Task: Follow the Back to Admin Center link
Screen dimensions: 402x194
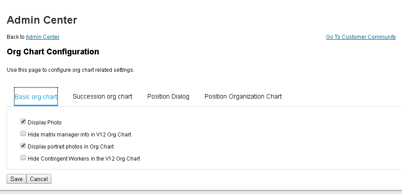Action: click(42, 37)
